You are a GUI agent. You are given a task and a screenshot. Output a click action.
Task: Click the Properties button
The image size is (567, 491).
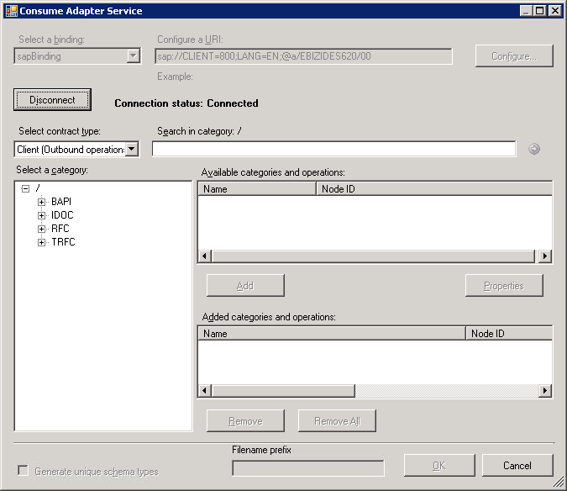(x=504, y=286)
